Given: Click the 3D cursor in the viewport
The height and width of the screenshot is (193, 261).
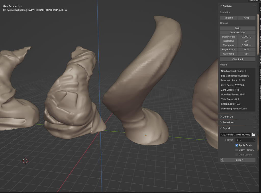Looking at the screenshot, I should click(x=25, y=161).
